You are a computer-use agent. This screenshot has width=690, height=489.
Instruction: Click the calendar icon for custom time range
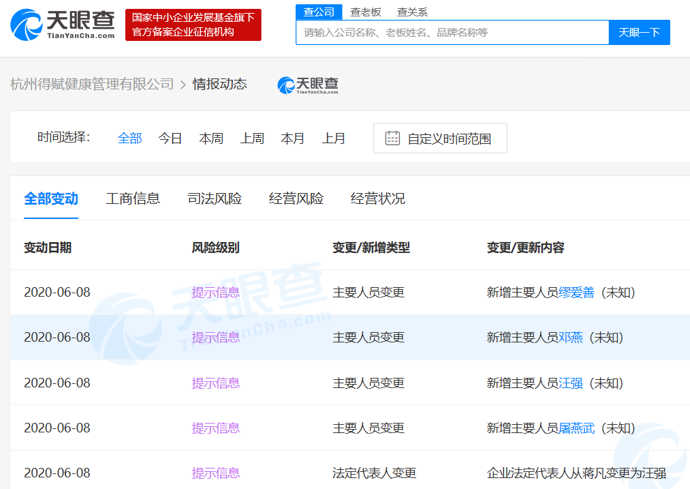click(x=392, y=138)
